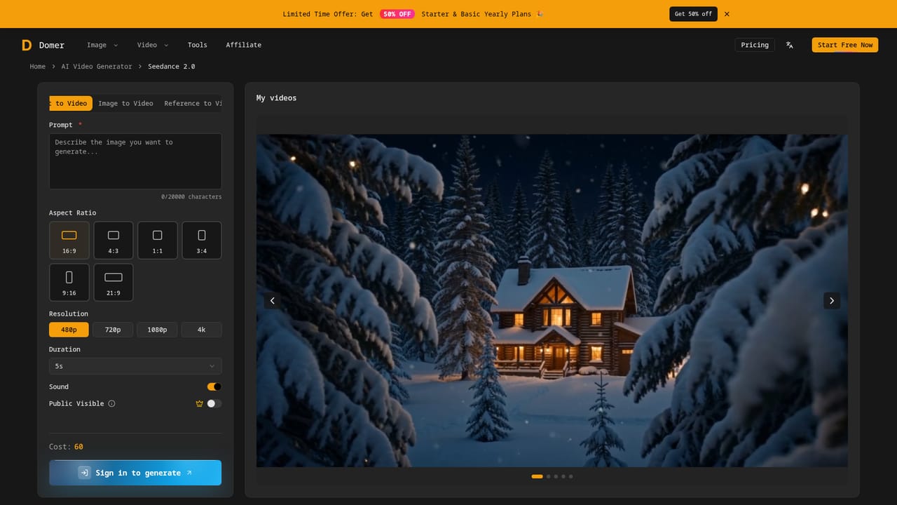Select the 9:16 aspect ratio

[x=69, y=283]
